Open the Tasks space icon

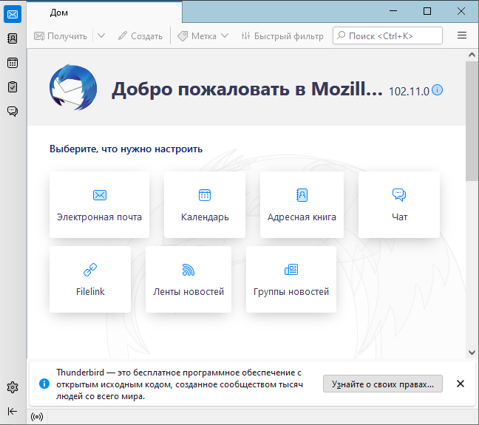coord(13,87)
